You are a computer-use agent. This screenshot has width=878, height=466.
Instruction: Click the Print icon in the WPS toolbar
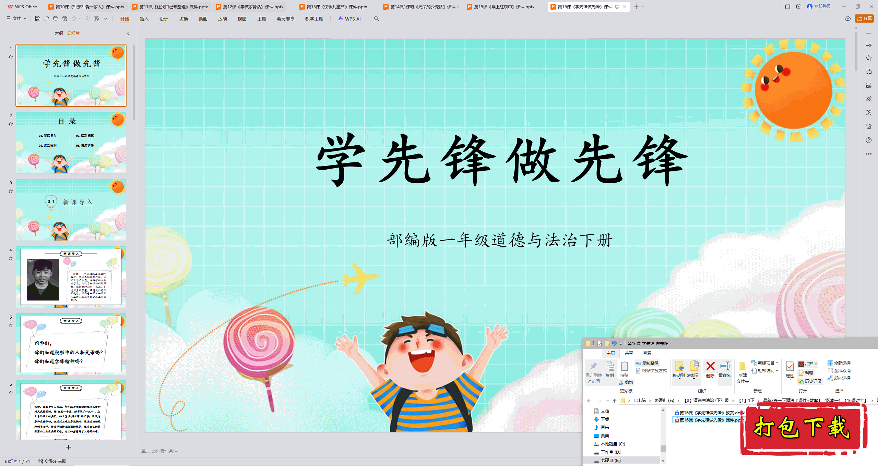(56, 19)
